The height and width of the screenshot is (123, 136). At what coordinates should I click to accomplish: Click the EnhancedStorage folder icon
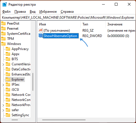pos(8,74)
